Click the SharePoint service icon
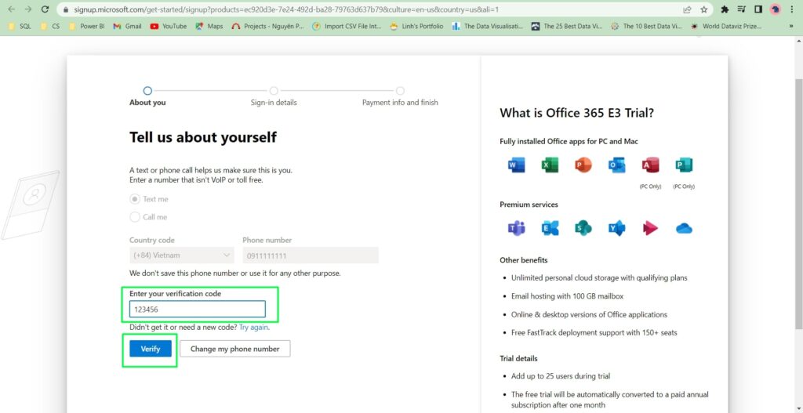The width and height of the screenshot is (803, 413). [x=583, y=228]
